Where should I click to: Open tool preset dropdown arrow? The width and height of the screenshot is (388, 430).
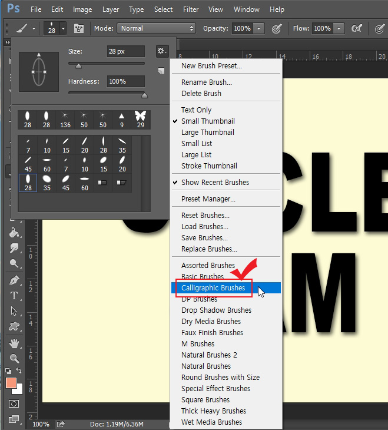pos(34,28)
